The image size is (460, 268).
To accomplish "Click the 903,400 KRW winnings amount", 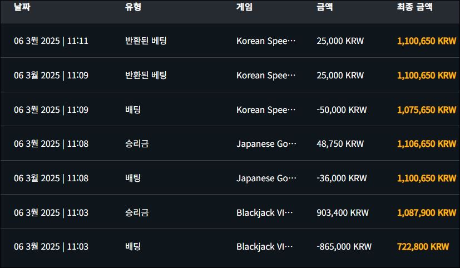I will (342, 213).
